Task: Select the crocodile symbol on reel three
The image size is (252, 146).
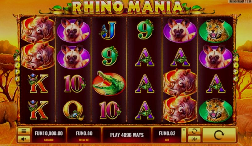Action: coord(109,83)
